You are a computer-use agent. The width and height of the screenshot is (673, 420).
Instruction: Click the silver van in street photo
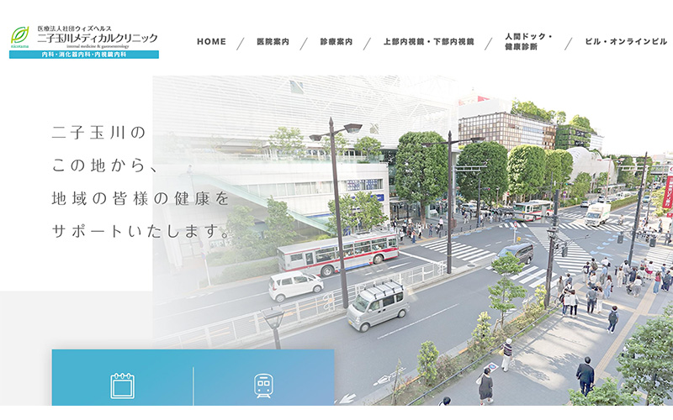tap(377, 304)
